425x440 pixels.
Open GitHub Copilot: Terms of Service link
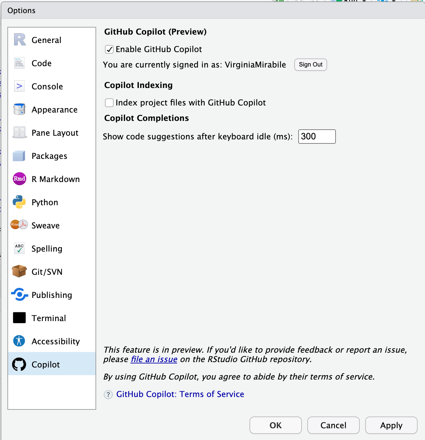(180, 394)
